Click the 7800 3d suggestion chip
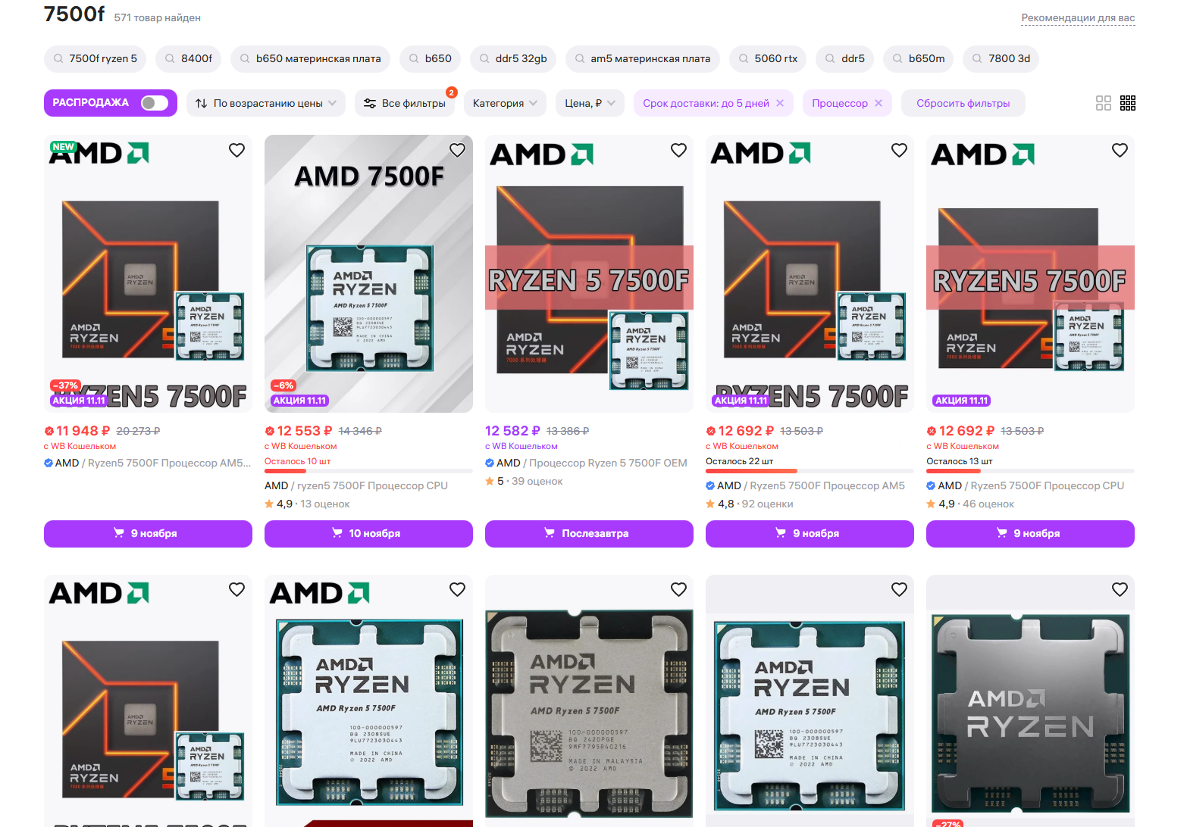This screenshot has width=1187, height=827. pos(1001,58)
